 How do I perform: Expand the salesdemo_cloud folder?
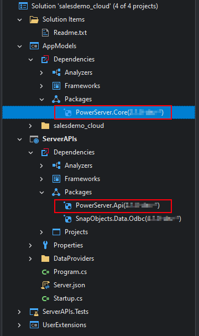point(30,126)
